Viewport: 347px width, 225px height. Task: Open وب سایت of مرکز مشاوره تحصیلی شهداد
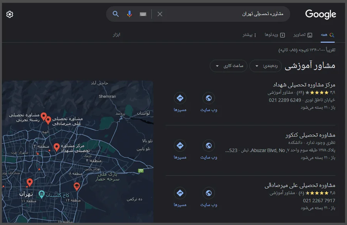coord(209,98)
